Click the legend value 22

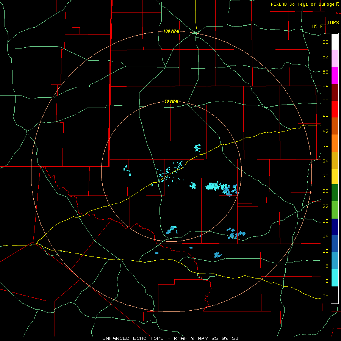coord(325,206)
